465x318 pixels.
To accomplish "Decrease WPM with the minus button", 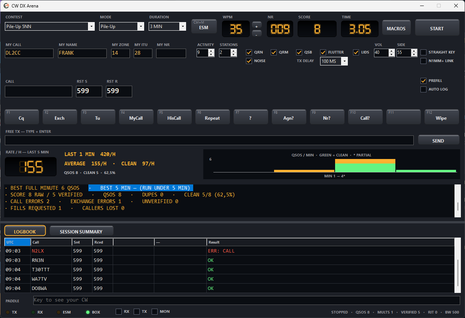I will 256,34.
